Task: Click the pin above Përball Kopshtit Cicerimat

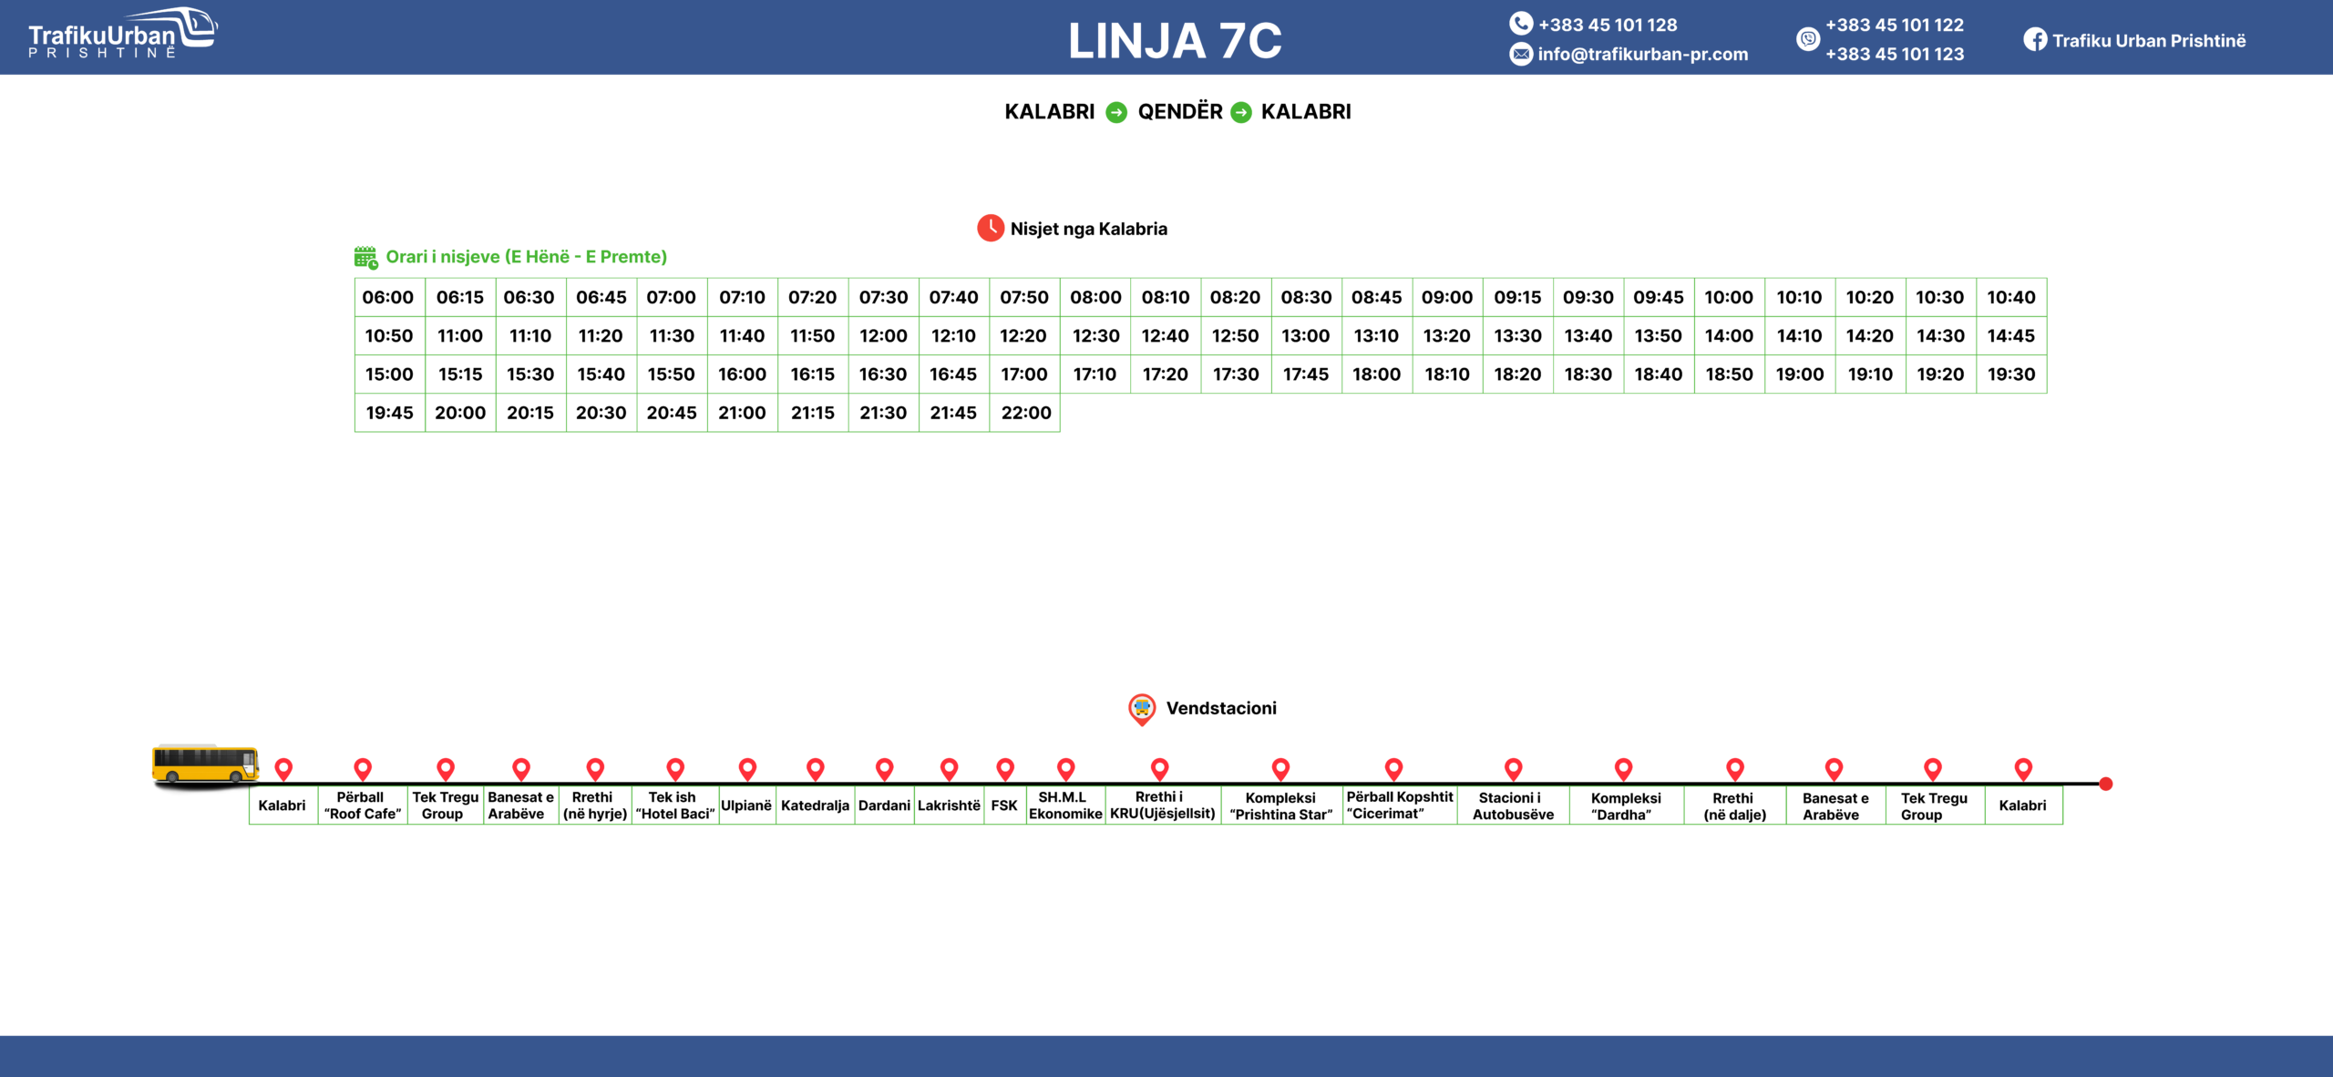Action: click(x=1393, y=769)
